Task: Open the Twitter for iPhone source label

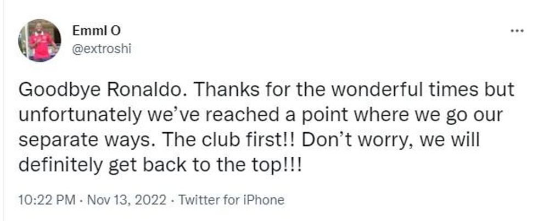Action: click(x=233, y=200)
